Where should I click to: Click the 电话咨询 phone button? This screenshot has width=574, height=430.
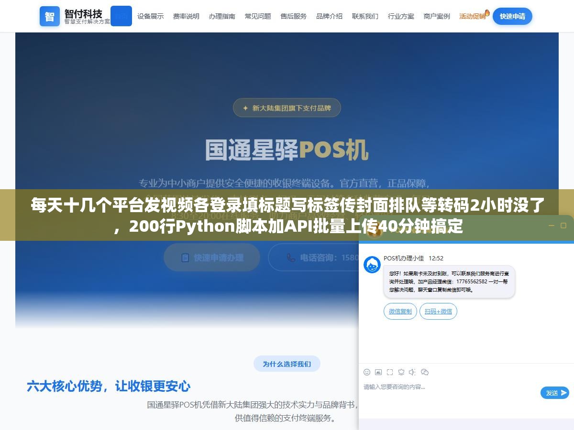314,258
